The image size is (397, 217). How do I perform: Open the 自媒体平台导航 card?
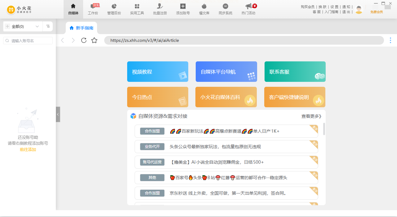tap(226, 72)
